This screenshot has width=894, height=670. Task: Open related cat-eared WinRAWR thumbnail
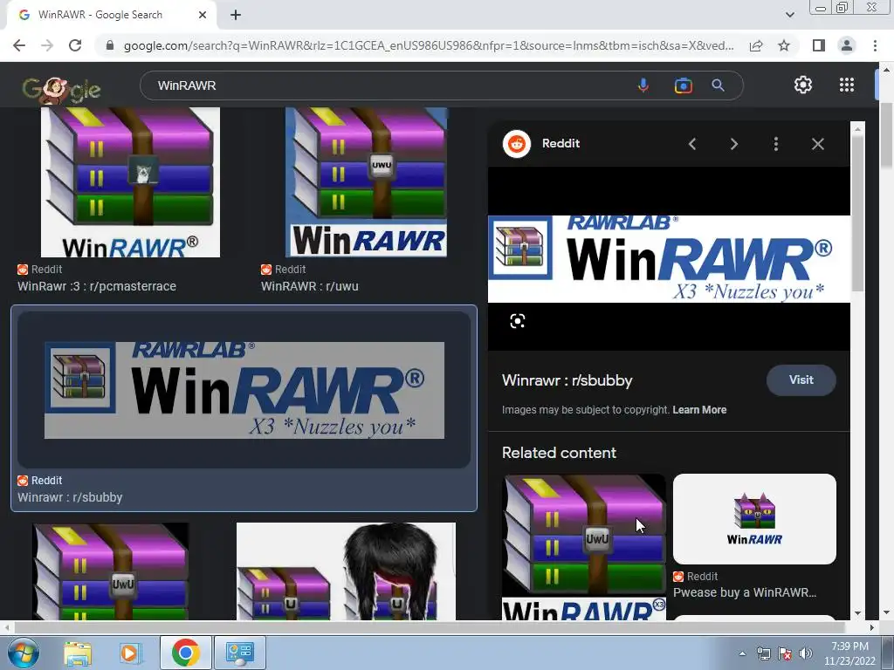click(x=754, y=519)
